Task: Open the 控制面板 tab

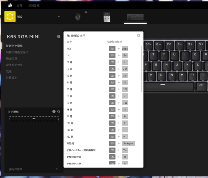Action: coord(34,5)
